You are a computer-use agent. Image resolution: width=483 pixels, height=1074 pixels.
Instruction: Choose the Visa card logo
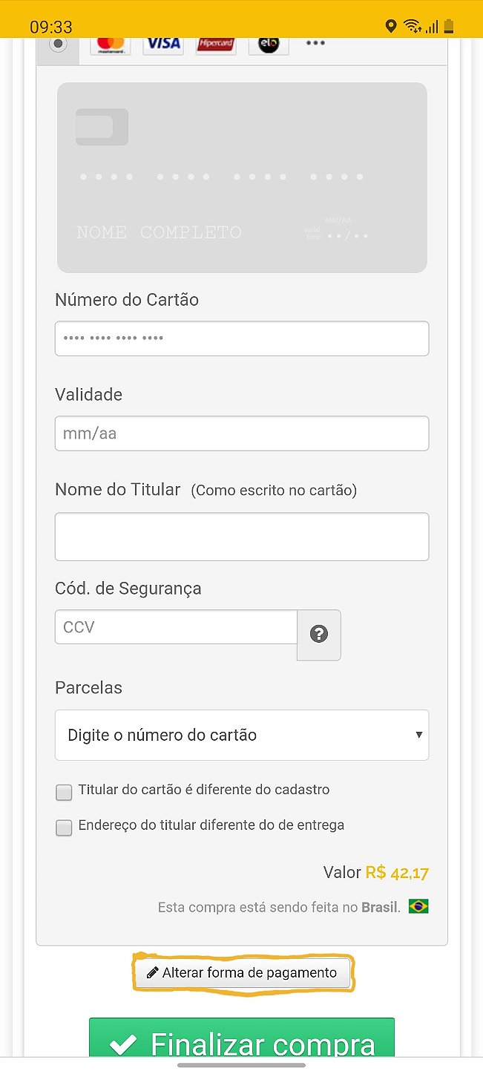click(x=163, y=43)
